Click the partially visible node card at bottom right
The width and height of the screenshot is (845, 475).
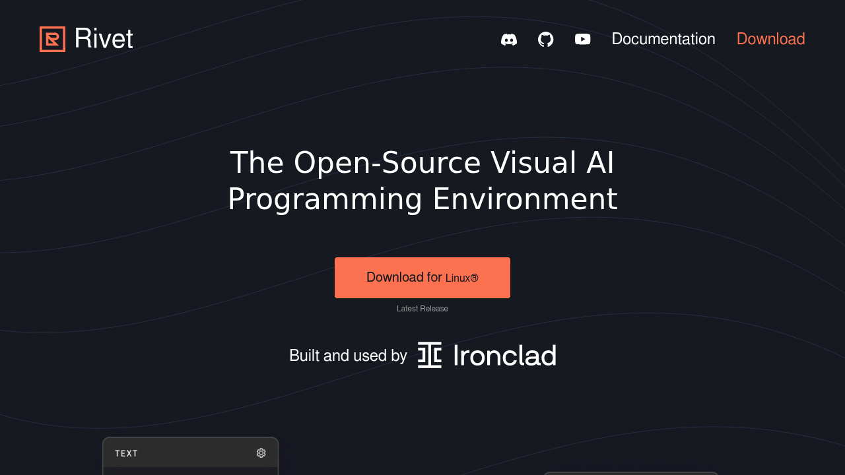[631, 473]
